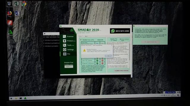Click the taskbar clock and date
Screen dimensions: 190x106
(x=173, y=95)
